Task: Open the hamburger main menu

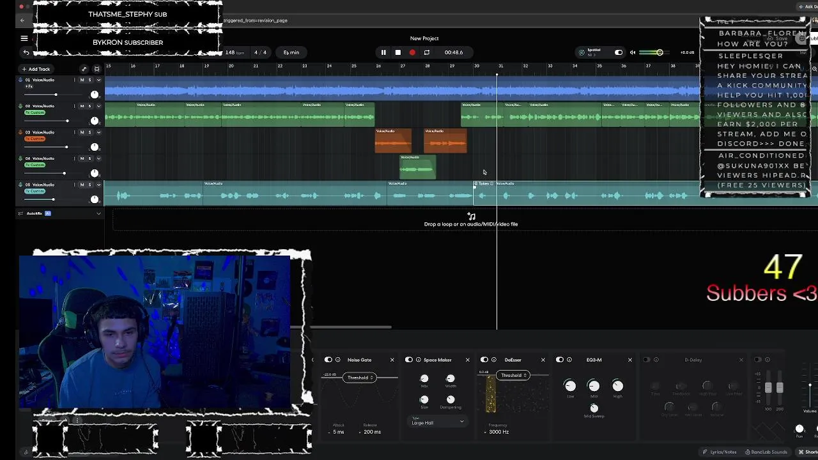Action: pyautogui.click(x=24, y=38)
